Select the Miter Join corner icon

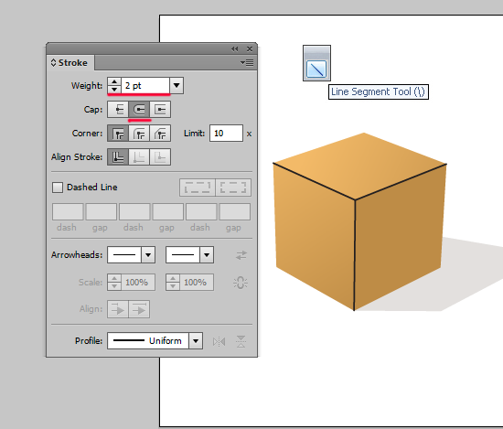coord(118,134)
